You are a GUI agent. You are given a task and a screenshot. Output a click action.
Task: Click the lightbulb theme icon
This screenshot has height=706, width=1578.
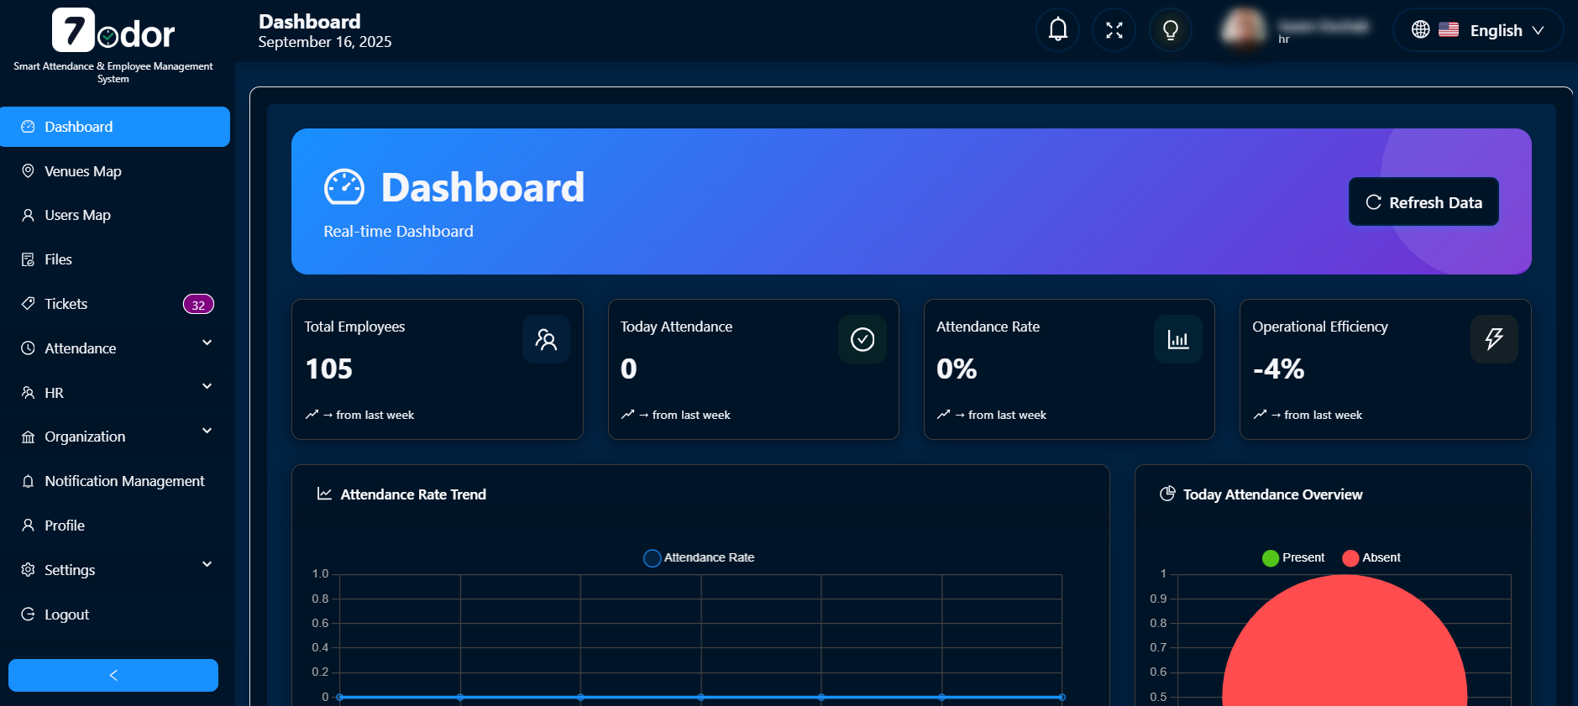coord(1170,30)
